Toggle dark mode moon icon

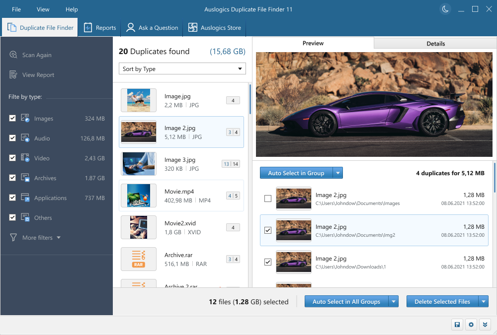click(x=445, y=9)
